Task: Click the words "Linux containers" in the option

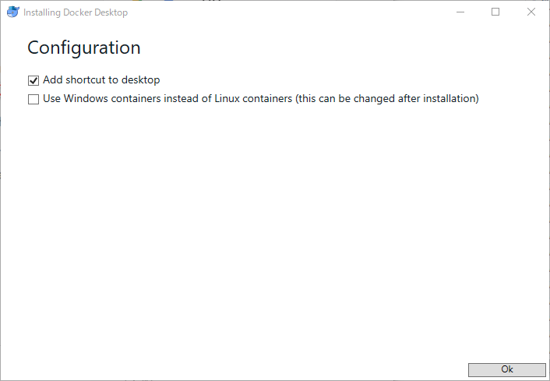Action: click(x=256, y=99)
